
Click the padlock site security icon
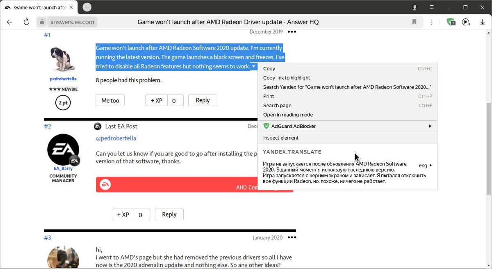click(x=41, y=22)
